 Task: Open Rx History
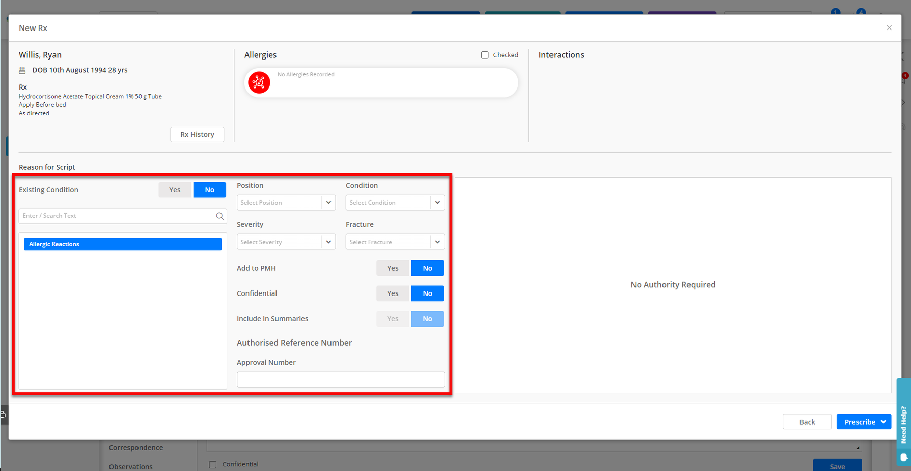tap(197, 134)
